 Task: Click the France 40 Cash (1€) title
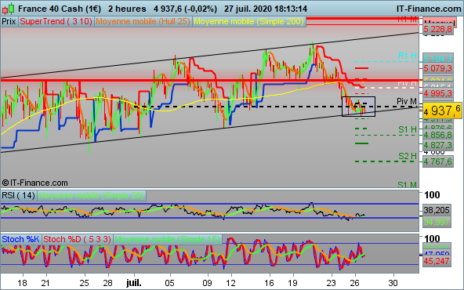[60, 9]
